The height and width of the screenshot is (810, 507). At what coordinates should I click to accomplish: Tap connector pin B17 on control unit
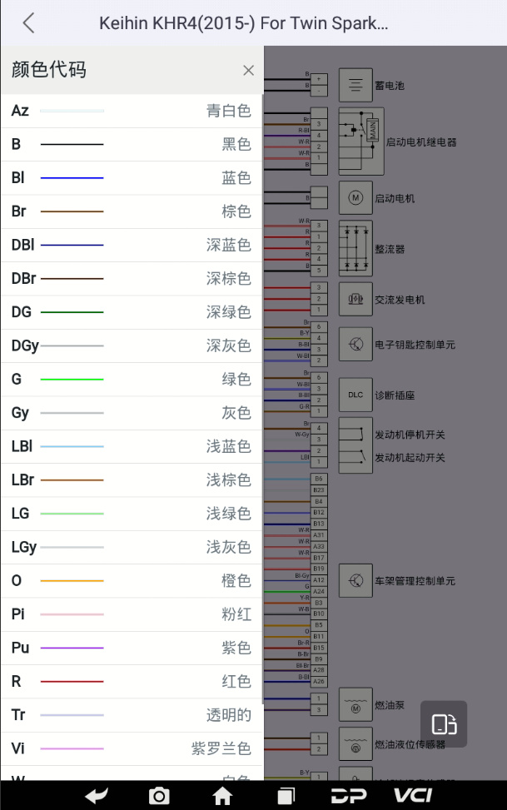tap(319, 558)
